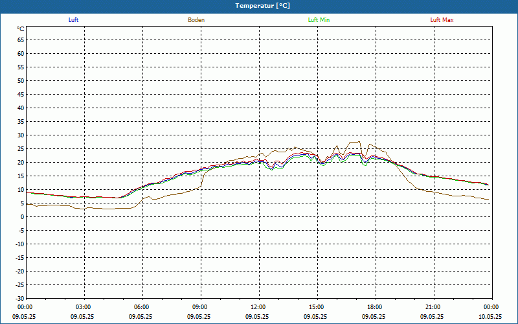
Task: Click the 06:00 time axis label
Action: coord(142,307)
